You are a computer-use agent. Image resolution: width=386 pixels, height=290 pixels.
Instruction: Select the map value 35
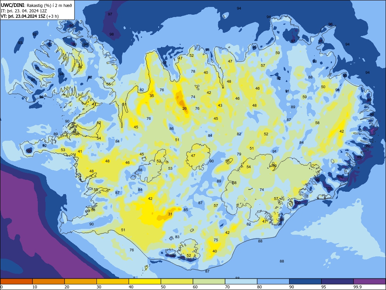pyautogui.click(x=152, y=96)
